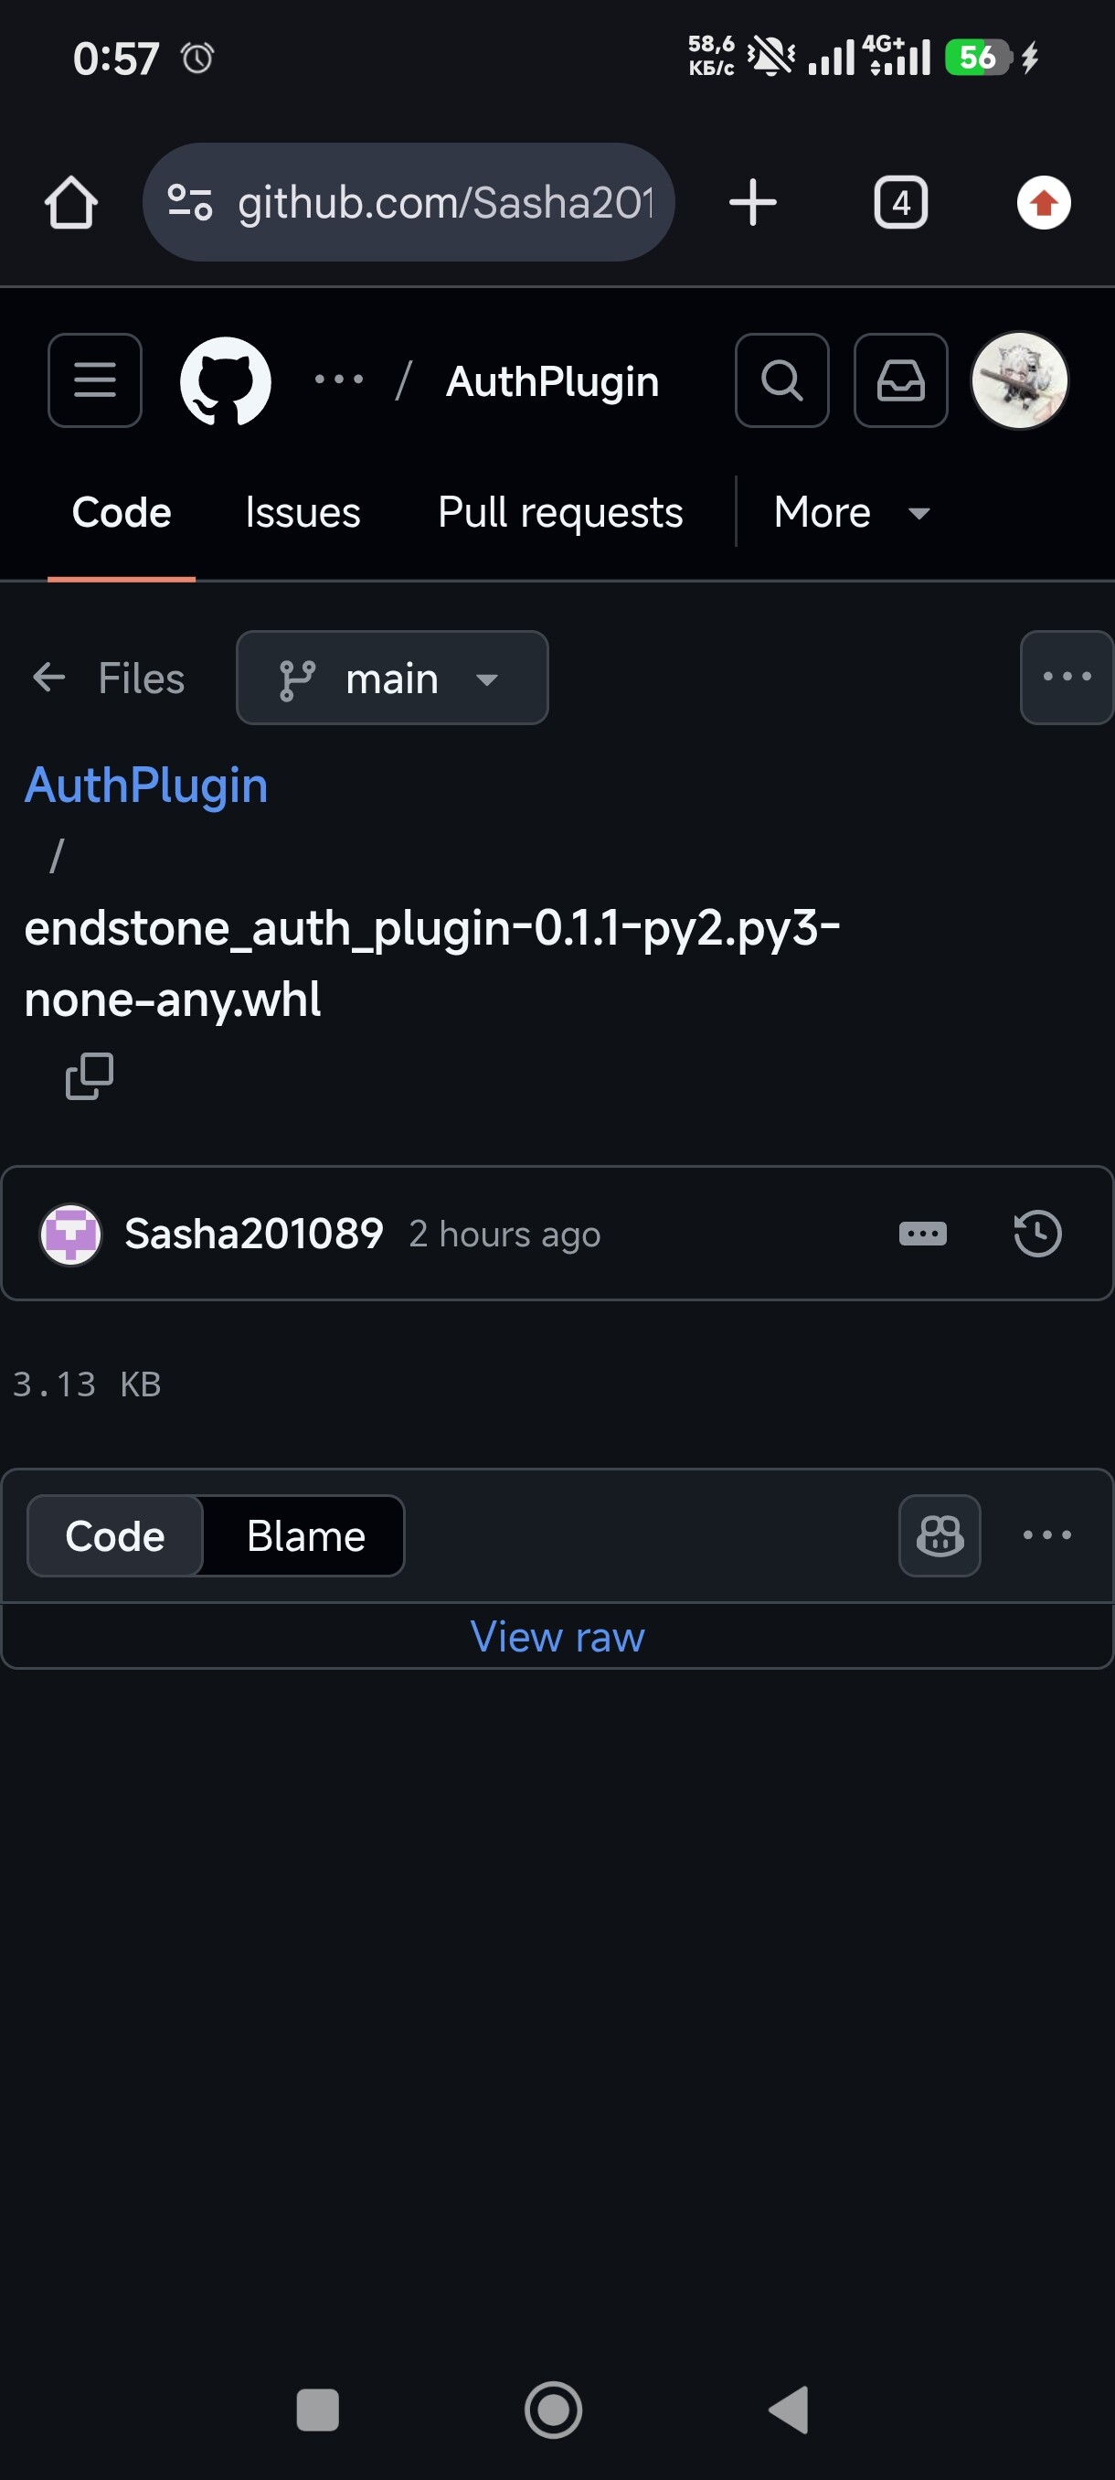Go to GitHub homepage via Octocat logo
Screen dimensions: 1115x2480
pyautogui.click(x=225, y=380)
